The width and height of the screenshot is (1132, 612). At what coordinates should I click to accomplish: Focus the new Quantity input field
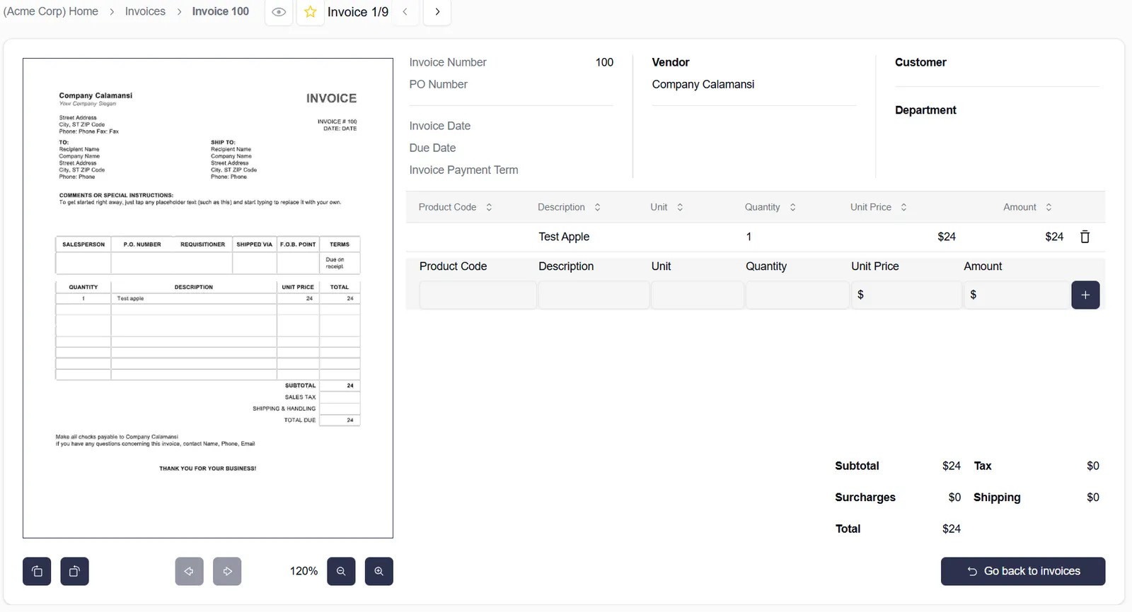797,295
